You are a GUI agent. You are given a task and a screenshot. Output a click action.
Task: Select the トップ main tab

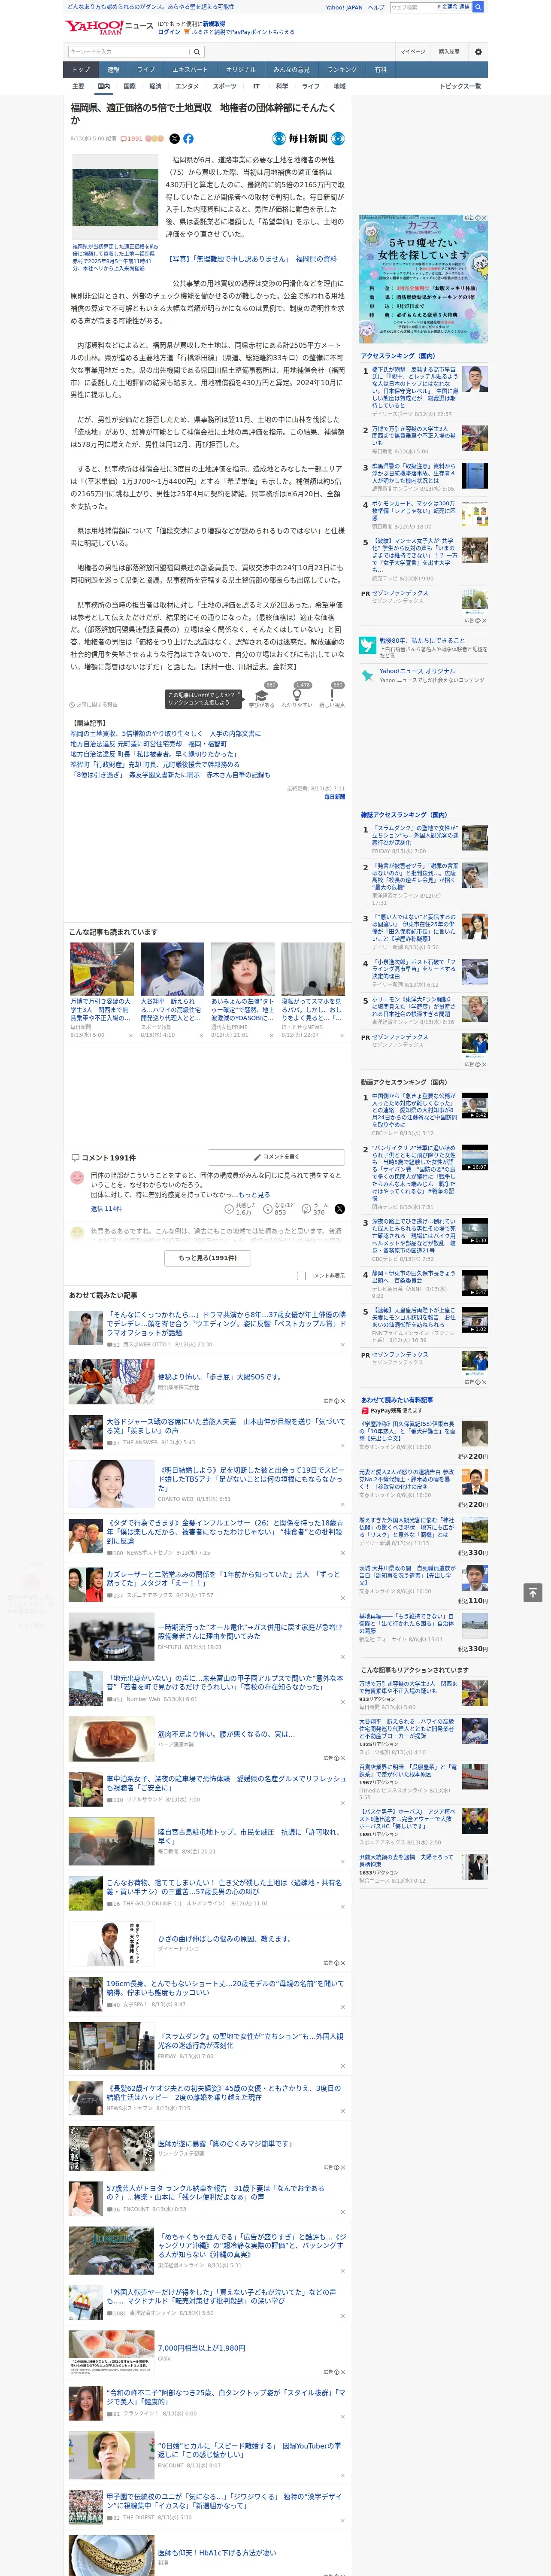(81, 70)
